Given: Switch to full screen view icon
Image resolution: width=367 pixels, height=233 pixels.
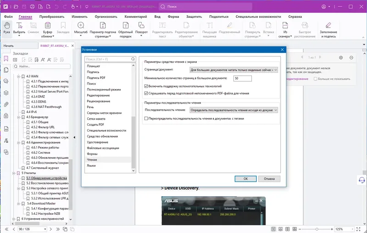Looking at the screenshot, I should [x=358, y=229].
